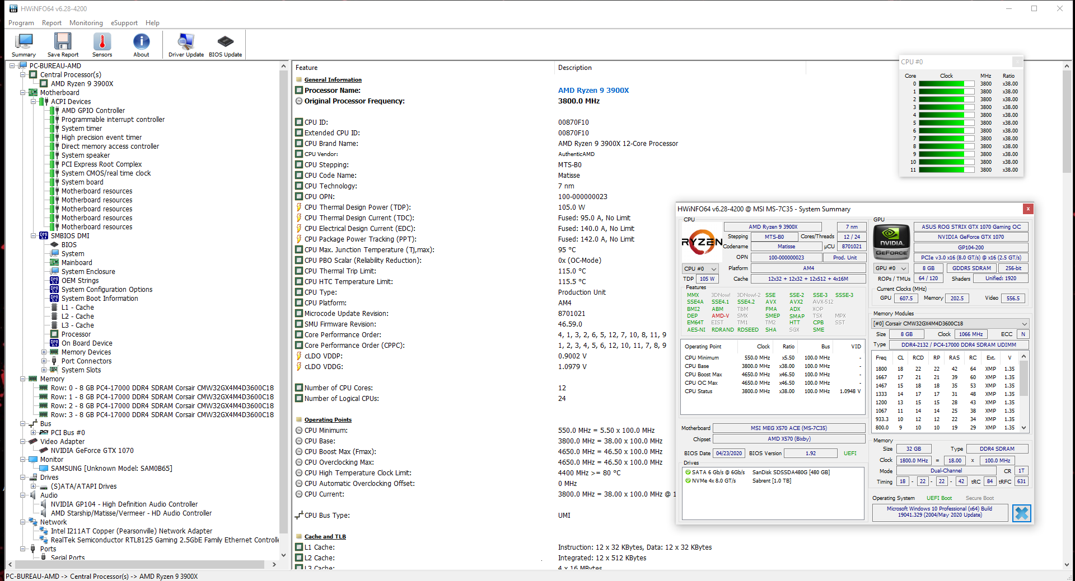Select the BIOS entry under SMBIOS DMI
This screenshot has height=581, width=1075.
coord(69,245)
